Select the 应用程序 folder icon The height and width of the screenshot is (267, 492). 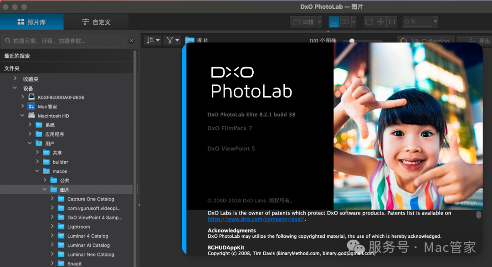pos(39,134)
